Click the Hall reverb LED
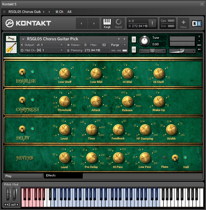206x210 pixels. point(185,157)
